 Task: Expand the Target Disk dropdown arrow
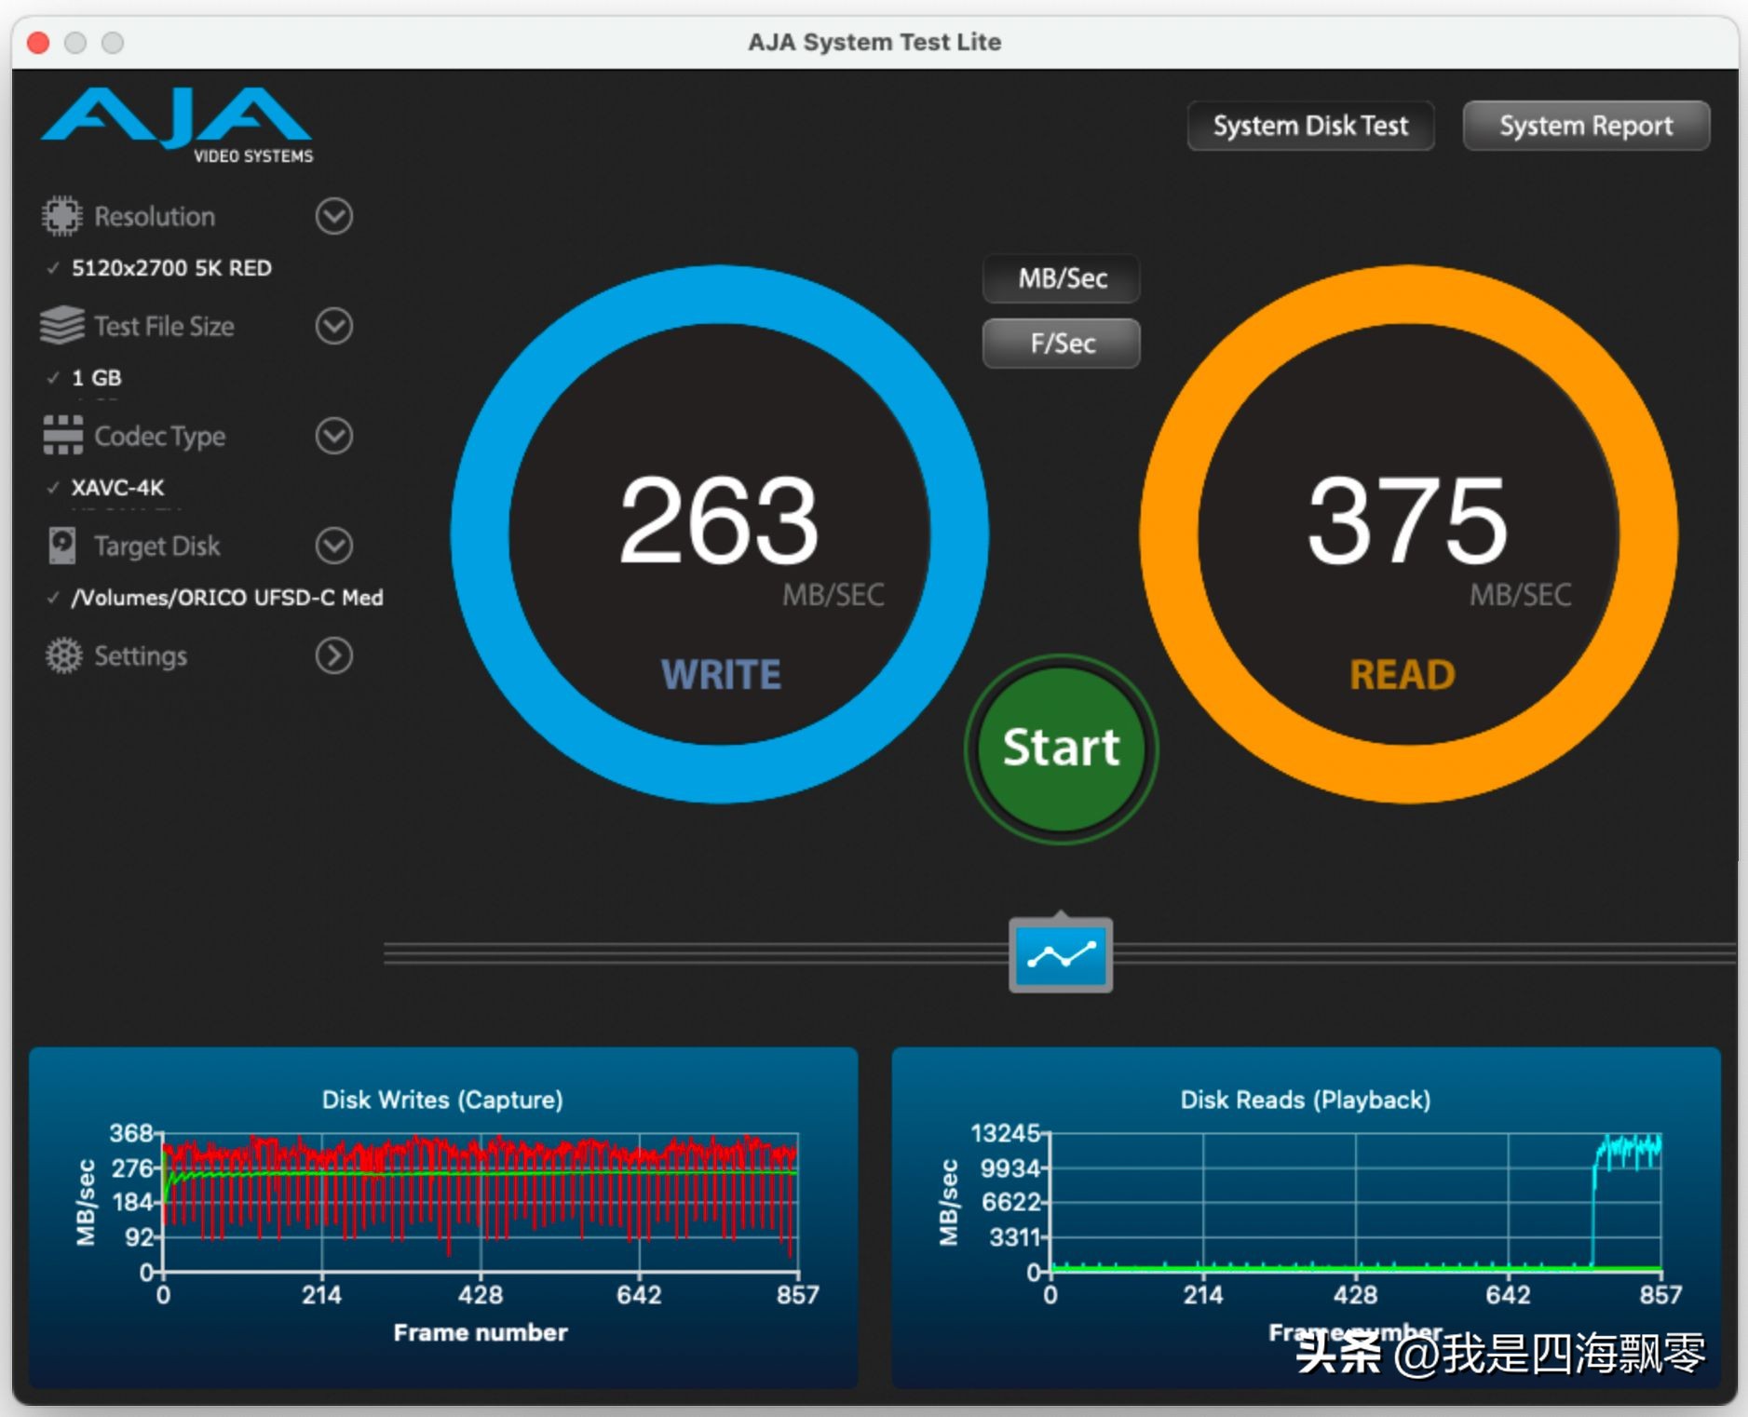(333, 546)
